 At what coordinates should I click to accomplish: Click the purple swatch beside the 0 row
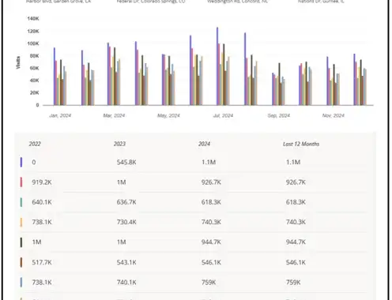[21, 162]
